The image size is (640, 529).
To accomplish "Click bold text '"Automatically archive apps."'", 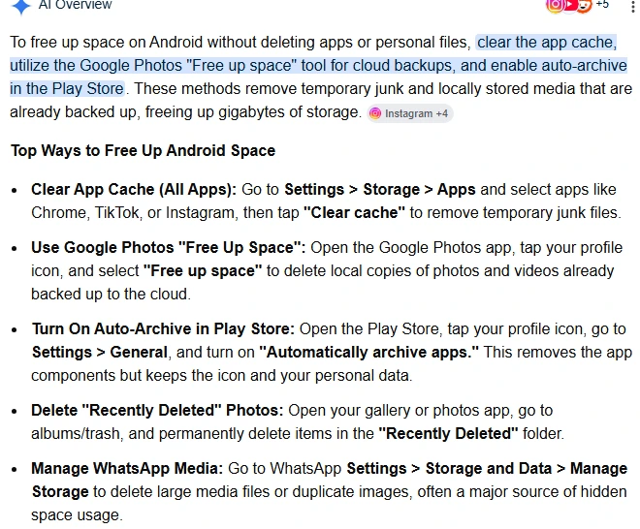I will pos(369,353).
